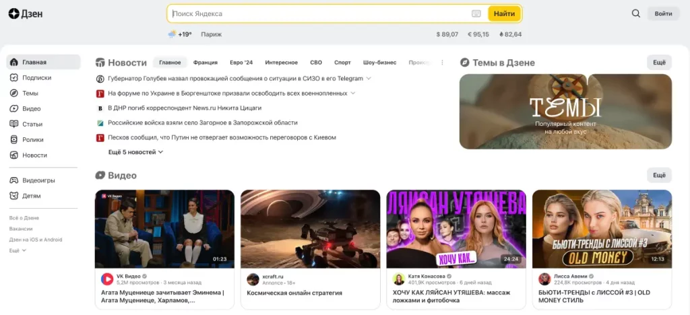The image size is (690, 315).
Task: Open headline Песков сообщил about Putin talks
Action: pos(222,137)
